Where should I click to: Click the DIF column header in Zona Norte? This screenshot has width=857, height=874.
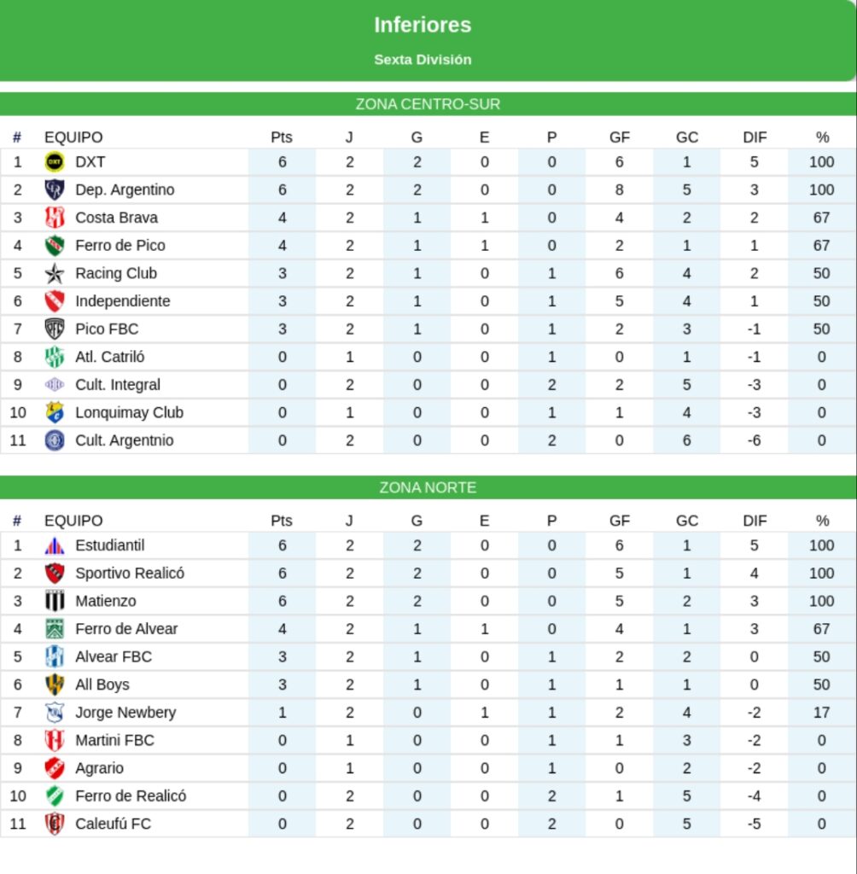(x=755, y=521)
